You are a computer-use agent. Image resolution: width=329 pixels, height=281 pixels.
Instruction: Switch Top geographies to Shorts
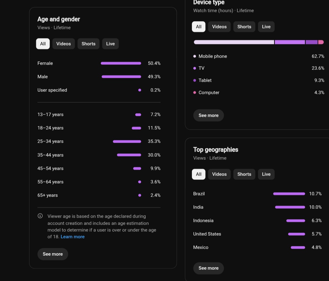click(244, 174)
